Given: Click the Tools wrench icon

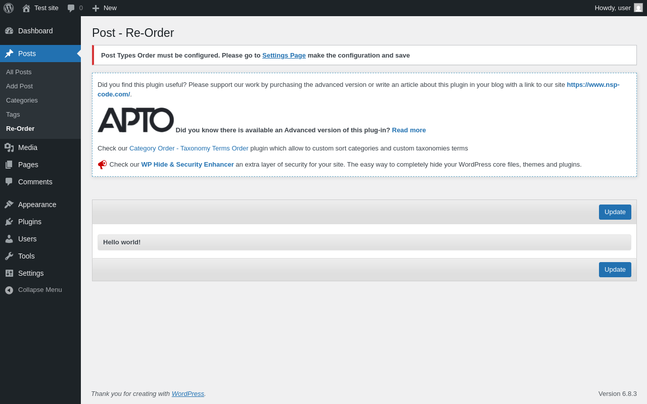Looking at the screenshot, I should click(9, 256).
